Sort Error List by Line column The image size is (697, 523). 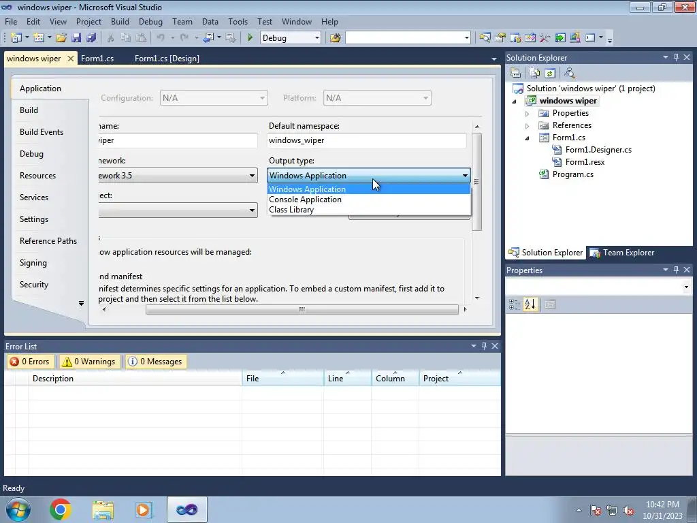[347, 378]
